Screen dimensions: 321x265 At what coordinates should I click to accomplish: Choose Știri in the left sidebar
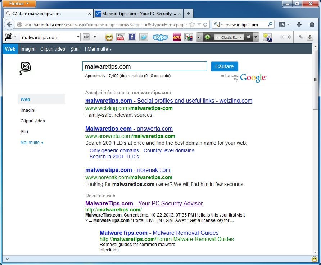[24, 132]
